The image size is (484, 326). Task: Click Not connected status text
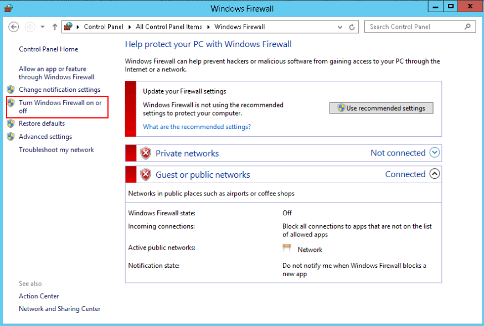coord(398,153)
